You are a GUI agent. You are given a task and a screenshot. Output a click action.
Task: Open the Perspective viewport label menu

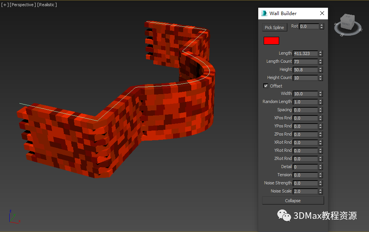(23, 5)
